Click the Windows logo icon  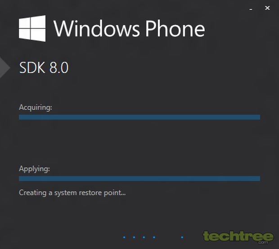32,28
